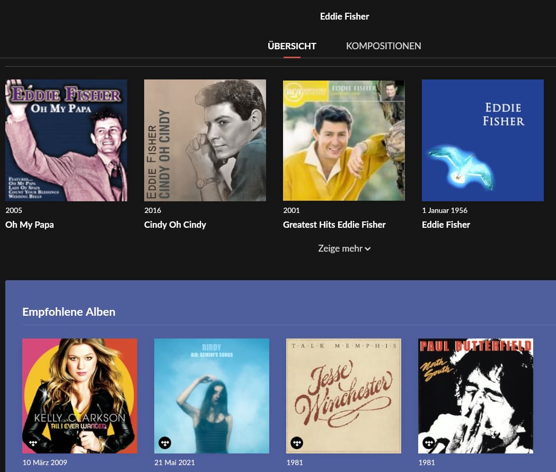
Task: Open Paul Butterfield North South cover
Action: coord(475,396)
